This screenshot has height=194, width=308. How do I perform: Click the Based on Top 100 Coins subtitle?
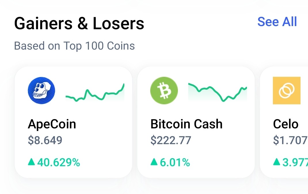[75, 46]
